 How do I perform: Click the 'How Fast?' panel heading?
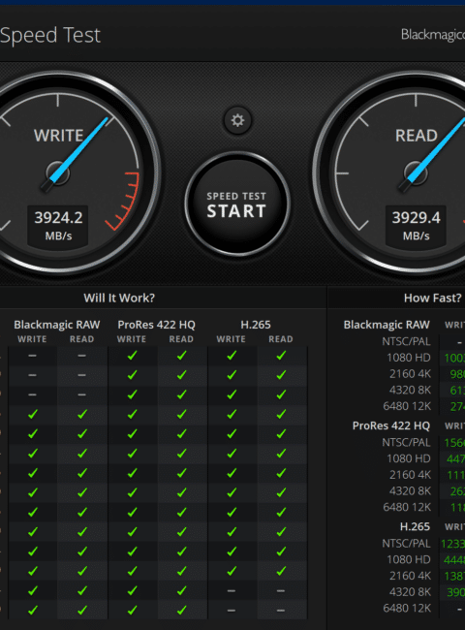(432, 298)
